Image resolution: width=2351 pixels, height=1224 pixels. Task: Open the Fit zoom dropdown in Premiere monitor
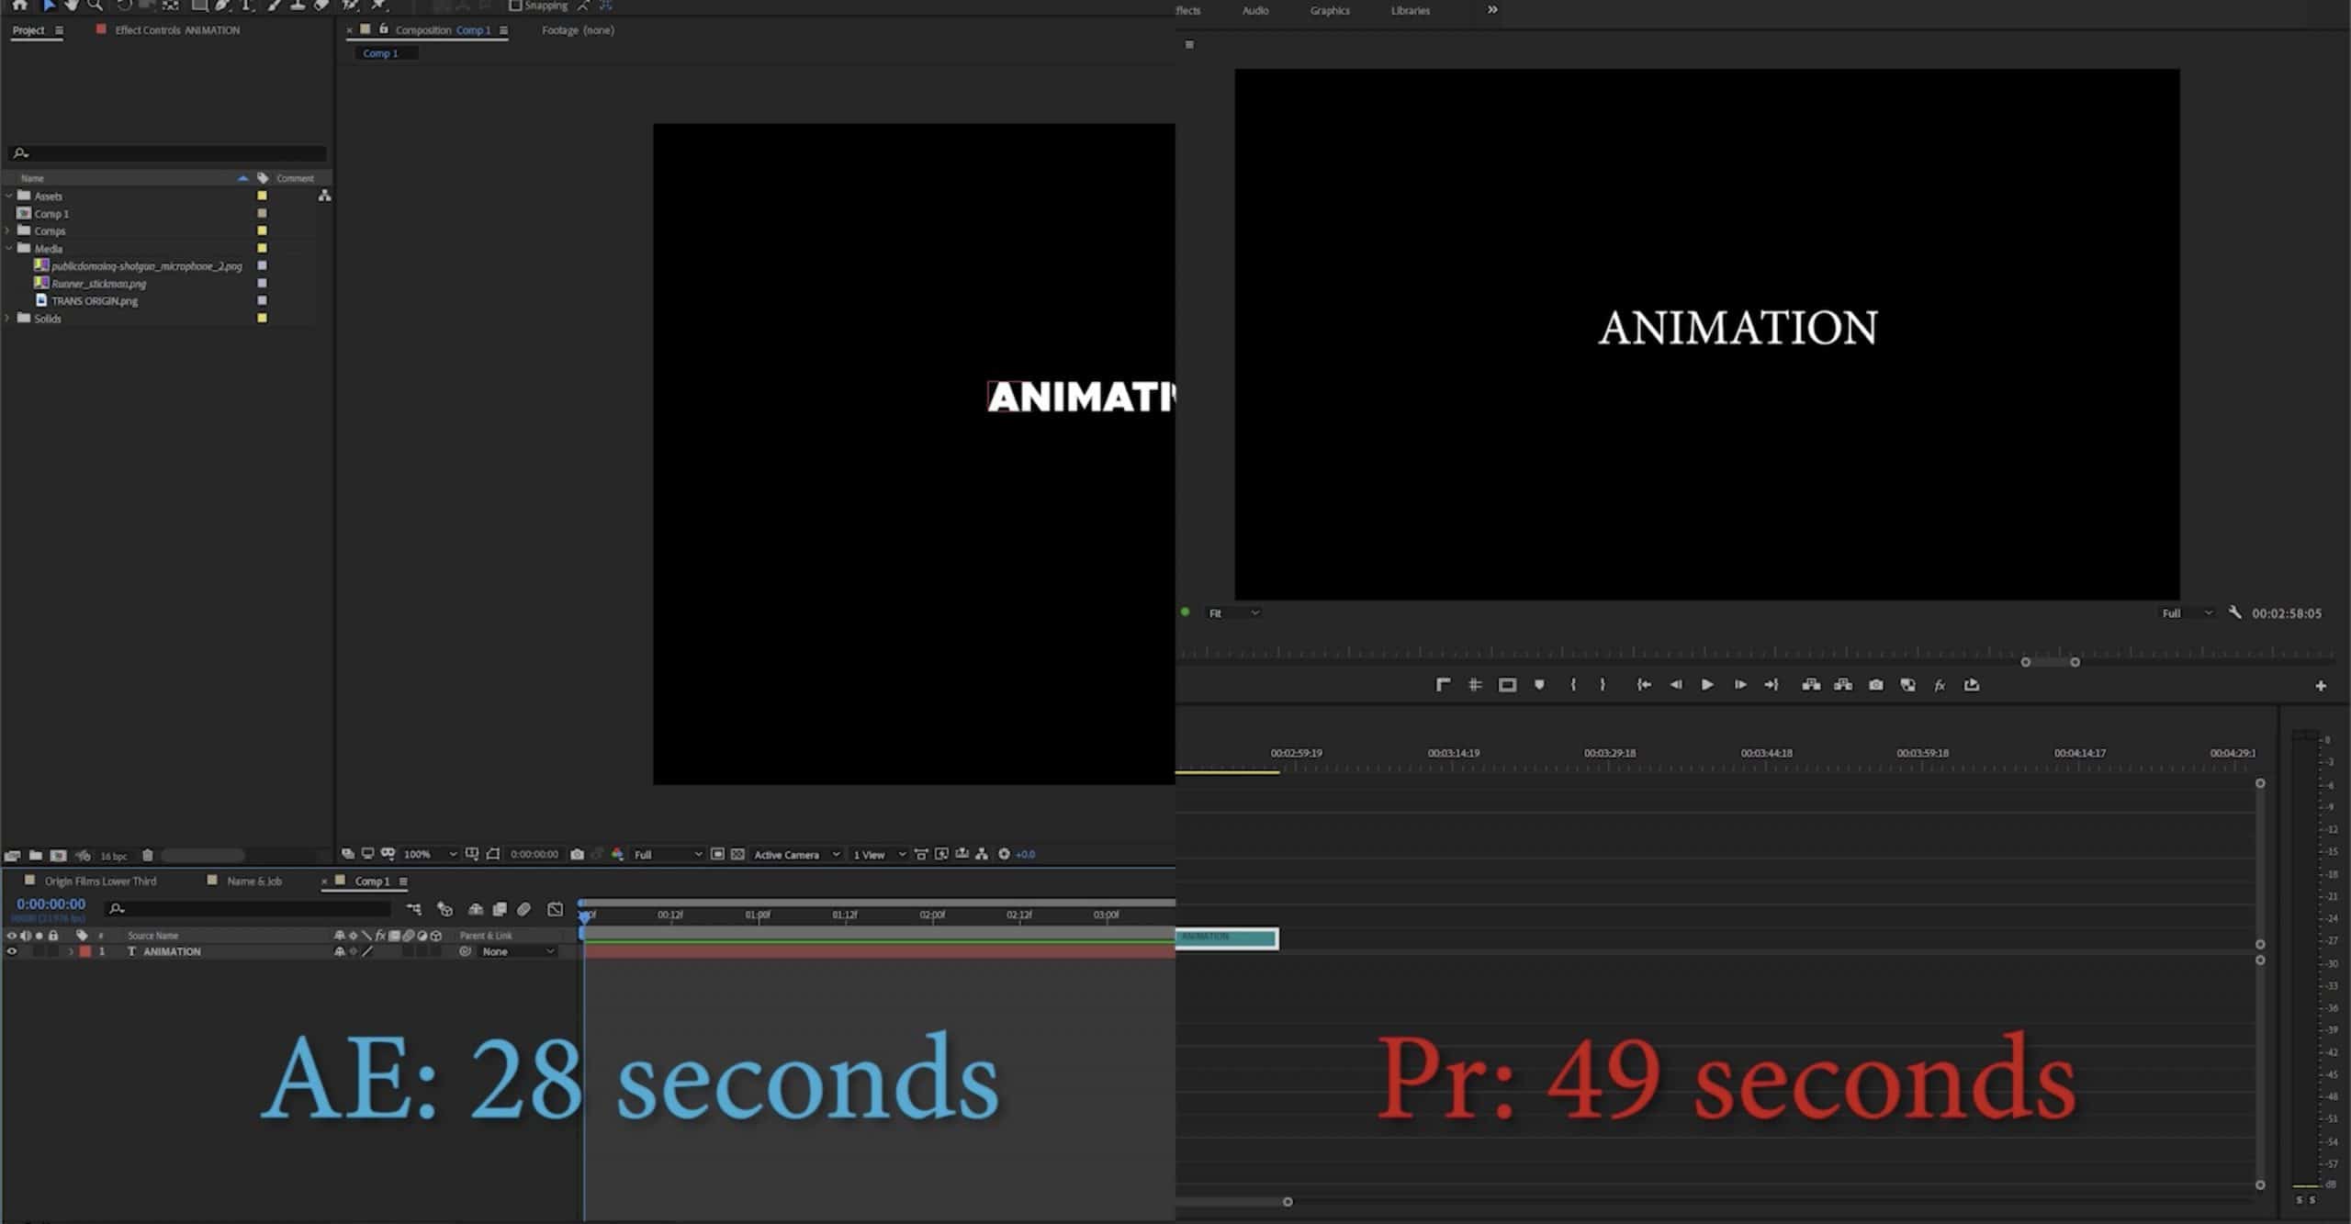pos(1232,612)
